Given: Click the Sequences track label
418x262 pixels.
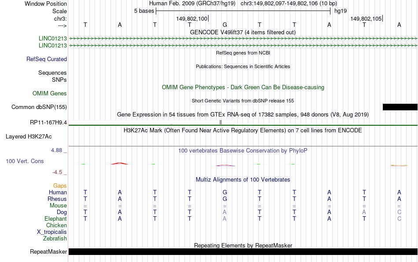Looking at the screenshot, I should (52, 73).
